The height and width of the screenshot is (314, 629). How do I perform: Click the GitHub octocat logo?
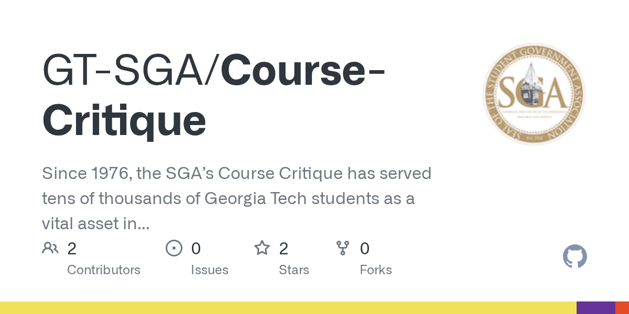tap(575, 257)
